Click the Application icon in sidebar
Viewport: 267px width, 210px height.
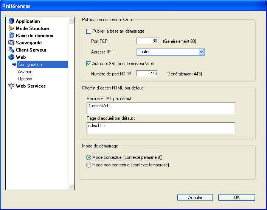11,21
